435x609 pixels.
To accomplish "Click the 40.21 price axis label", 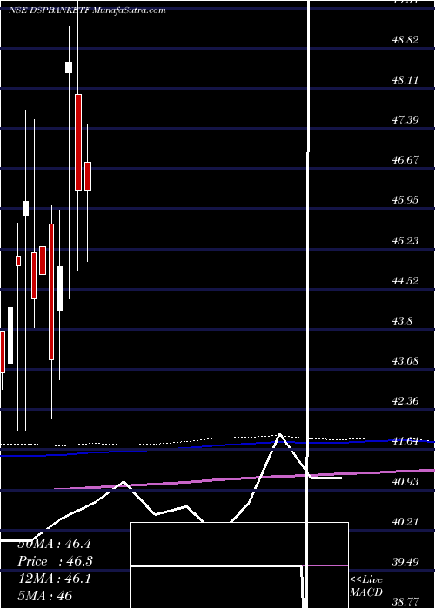I will (x=405, y=522).
